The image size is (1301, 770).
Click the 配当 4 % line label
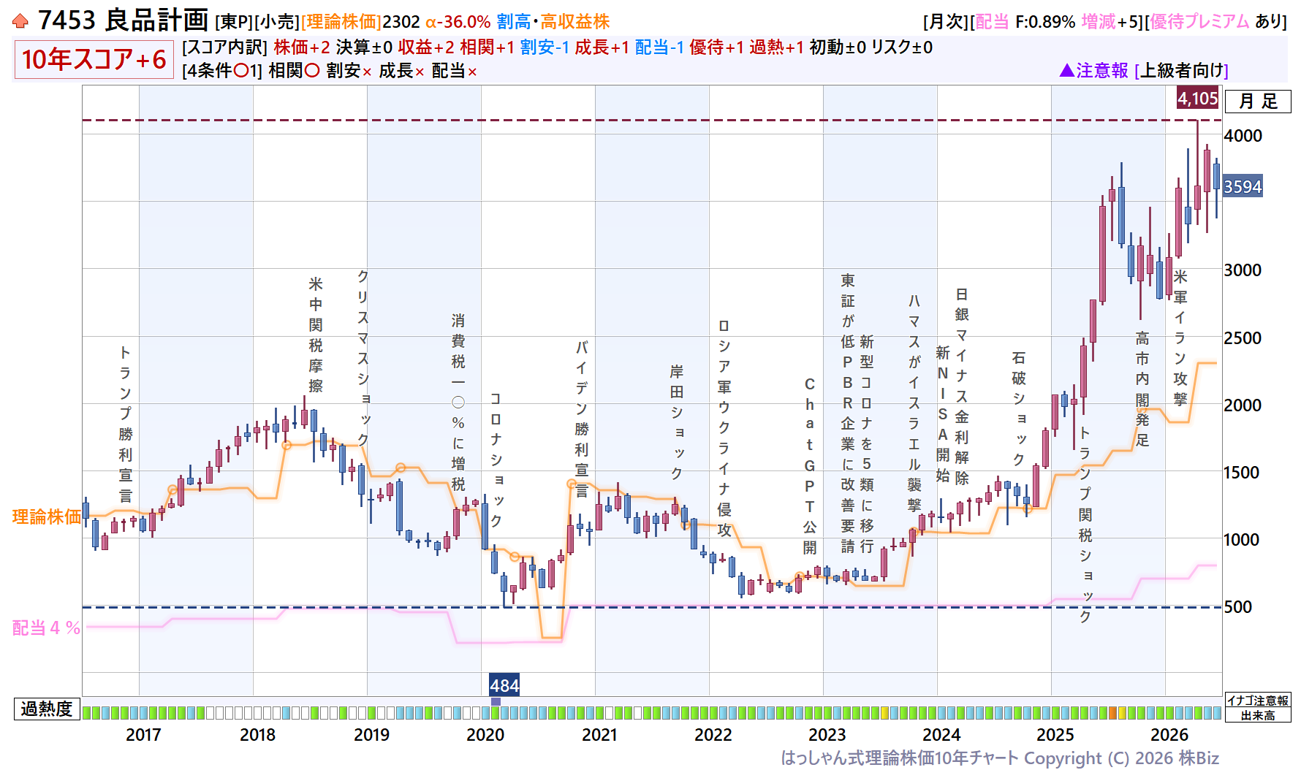46,628
